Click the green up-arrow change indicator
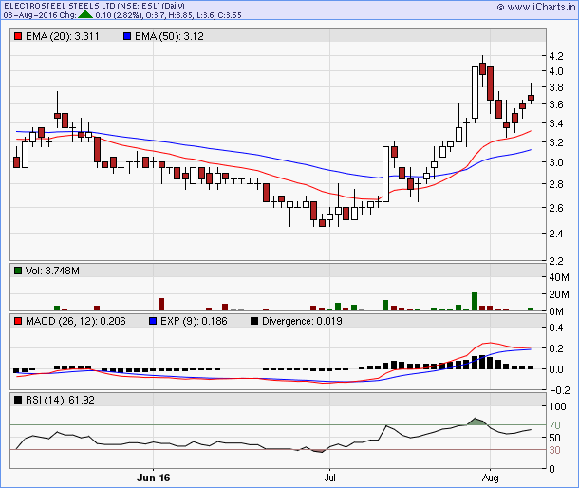Screen dimensions: 579x488 click(x=85, y=15)
